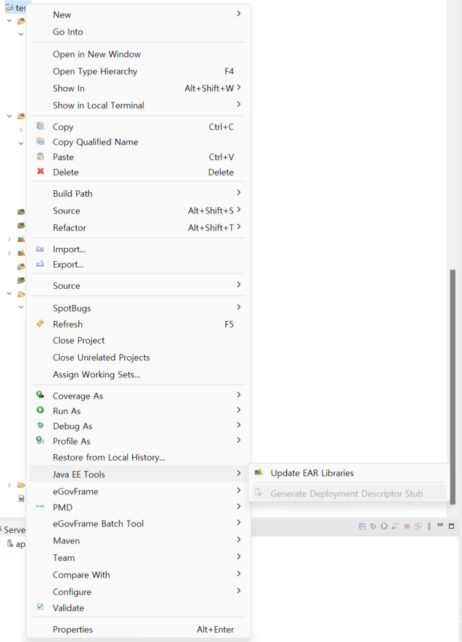
Task: Maximize the Servers view
Action: coord(451,525)
